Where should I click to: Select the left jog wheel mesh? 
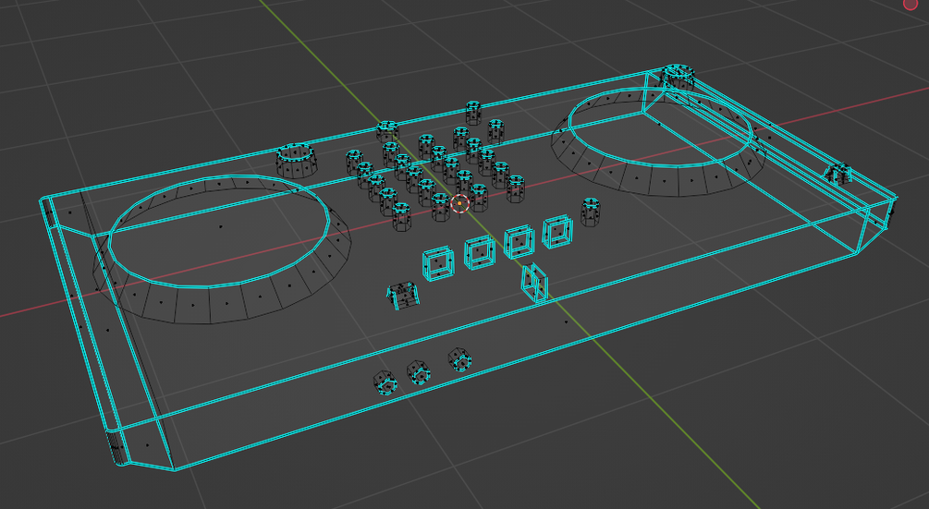(222, 248)
